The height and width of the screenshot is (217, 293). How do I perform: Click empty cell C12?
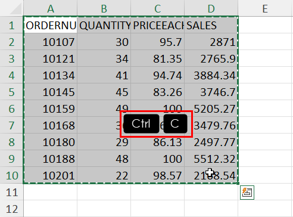(x=158, y=209)
